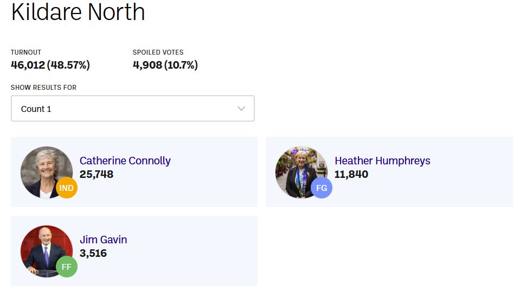This screenshot has height=292, width=526.
Task: Click Catherine Connolly's portrait photo
Action: (46, 172)
